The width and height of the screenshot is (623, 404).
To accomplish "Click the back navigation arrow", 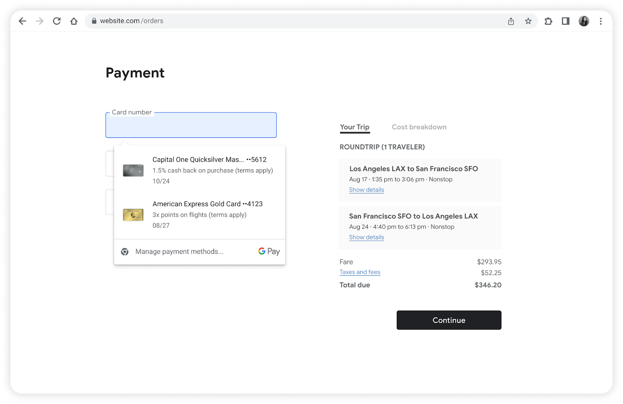I will tap(22, 21).
